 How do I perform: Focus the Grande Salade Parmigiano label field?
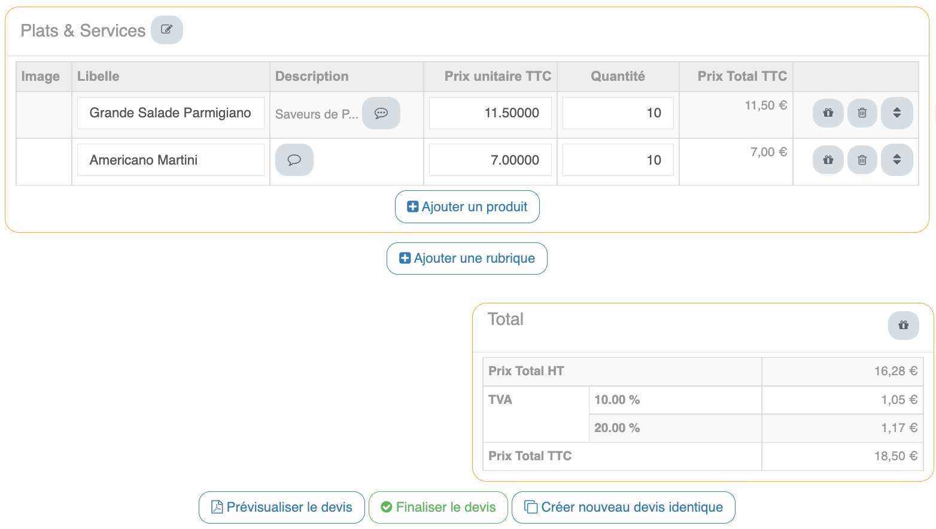click(x=171, y=113)
